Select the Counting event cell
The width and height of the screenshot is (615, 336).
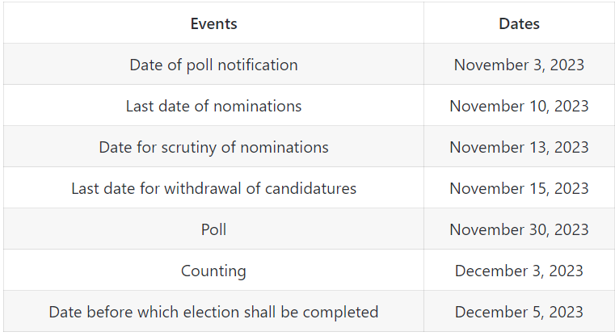click(213, 271)
